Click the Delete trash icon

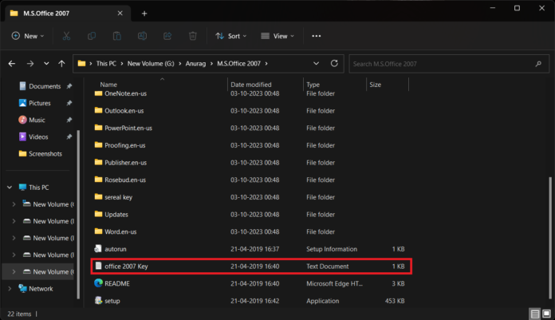[192, 36]
